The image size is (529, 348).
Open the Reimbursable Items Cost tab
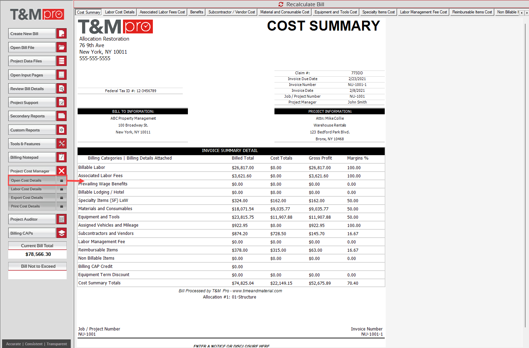point(472,12)
